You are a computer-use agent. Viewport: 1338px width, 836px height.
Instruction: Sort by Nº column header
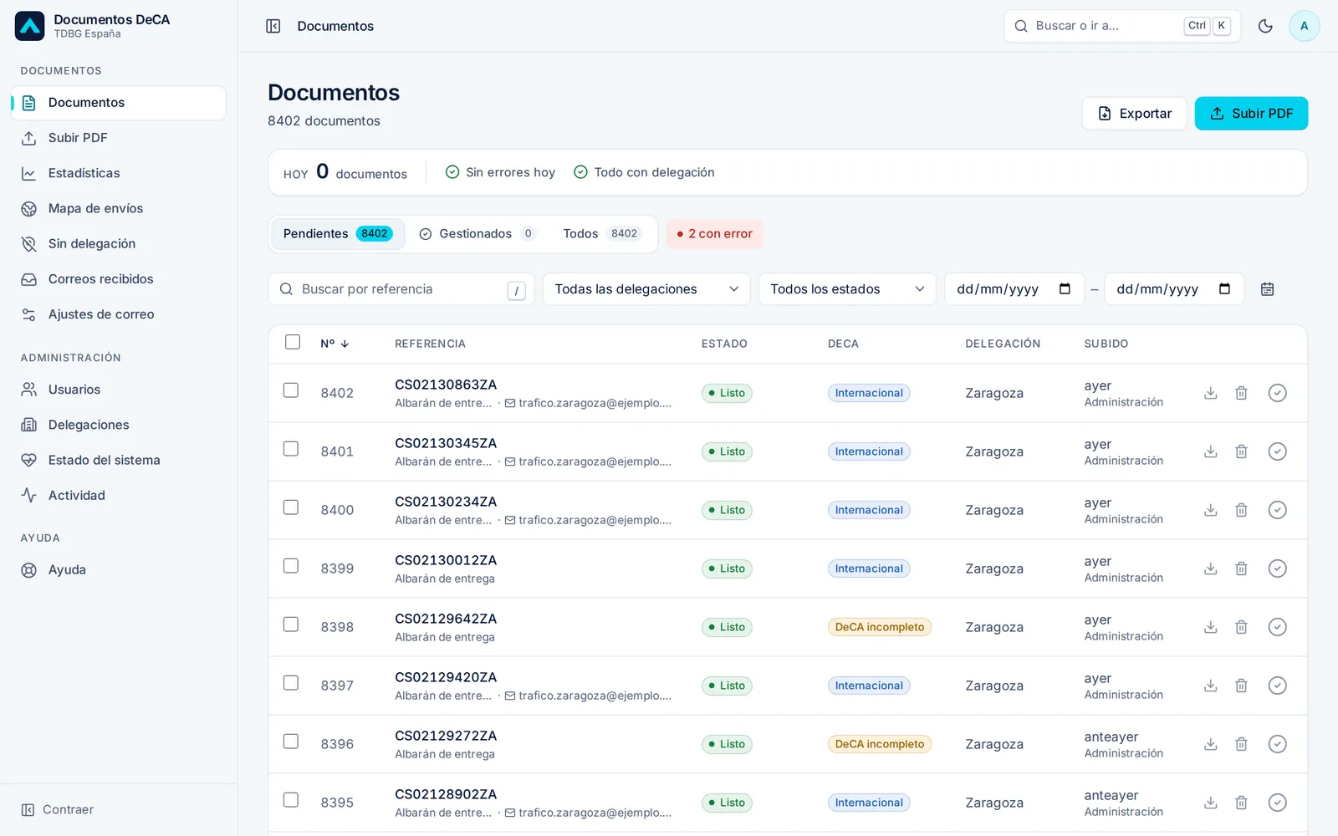334,344
